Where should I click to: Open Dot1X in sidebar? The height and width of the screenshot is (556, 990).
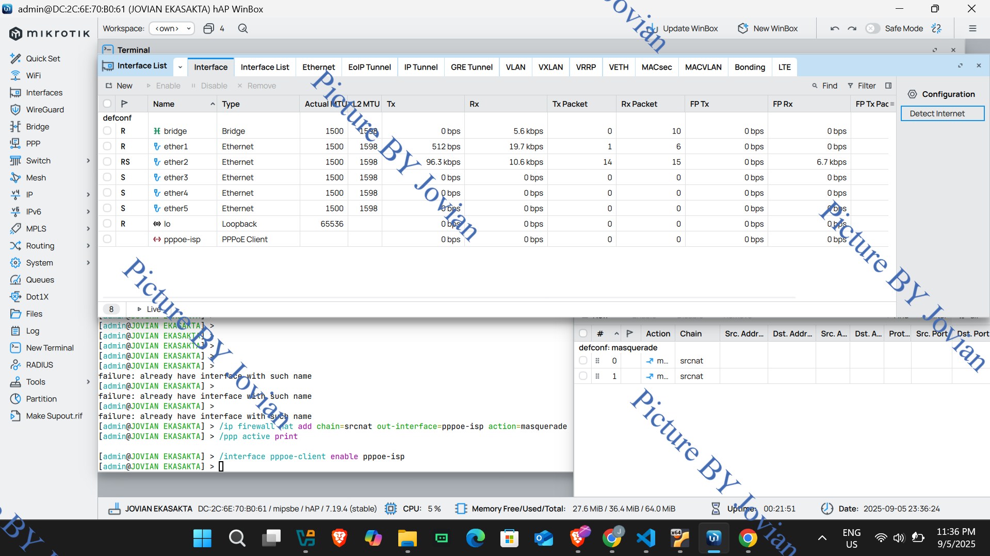point(37,296)
